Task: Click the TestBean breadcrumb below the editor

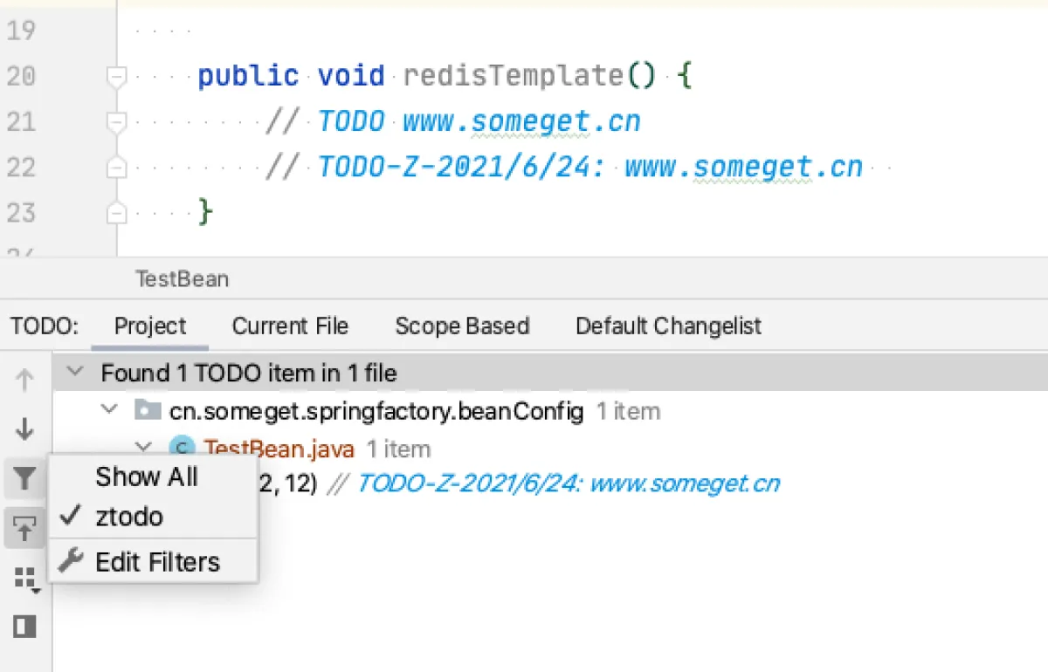Action: pyautogui.click(x=182, y=279)
